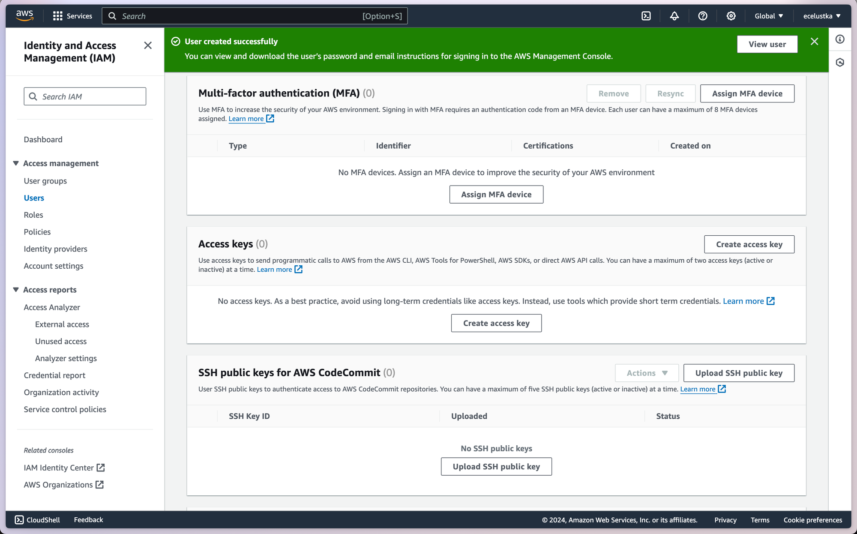Click the Create access key button in the header
Viewport: 857px width, 534px height.
pyautogui.click(x=749, y=244)
